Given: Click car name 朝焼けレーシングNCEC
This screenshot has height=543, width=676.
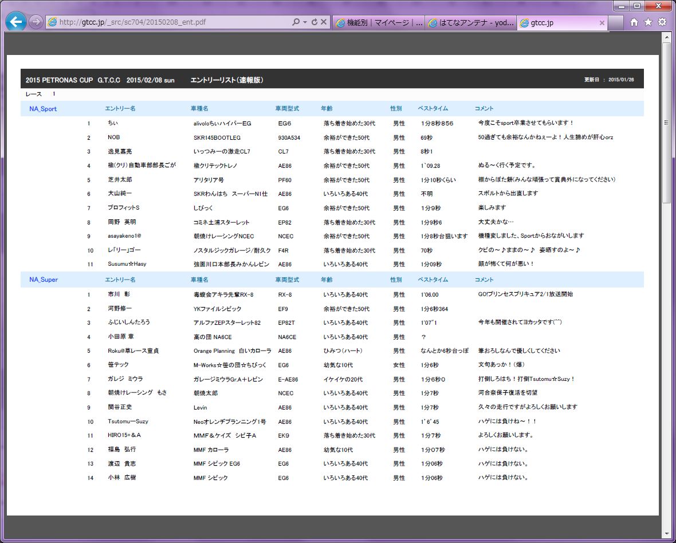Looking at the screenshot, I should pyautogui.click(x=224, y=237).
